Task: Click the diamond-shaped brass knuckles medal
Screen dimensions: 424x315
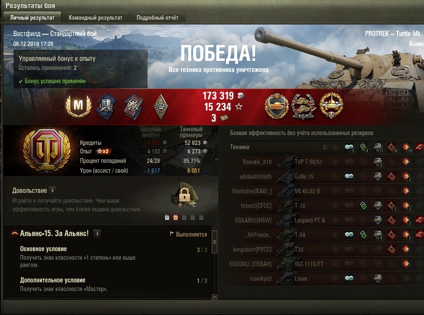Action: (x=160, y=107)
